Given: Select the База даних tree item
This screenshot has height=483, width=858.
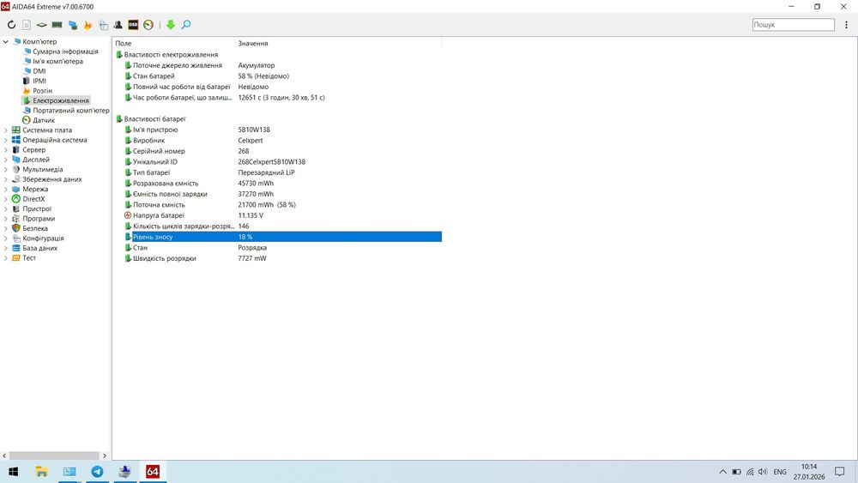Looking at the screenshot, I should pos(39,248).
